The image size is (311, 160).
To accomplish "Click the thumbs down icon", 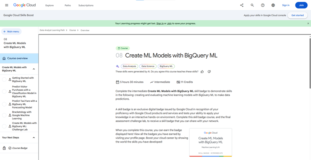I will 209,72.
